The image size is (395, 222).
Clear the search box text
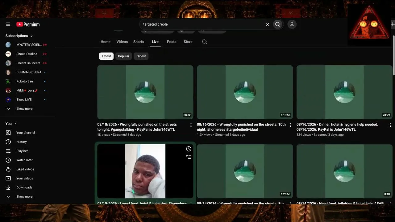[x=268, y=24]
